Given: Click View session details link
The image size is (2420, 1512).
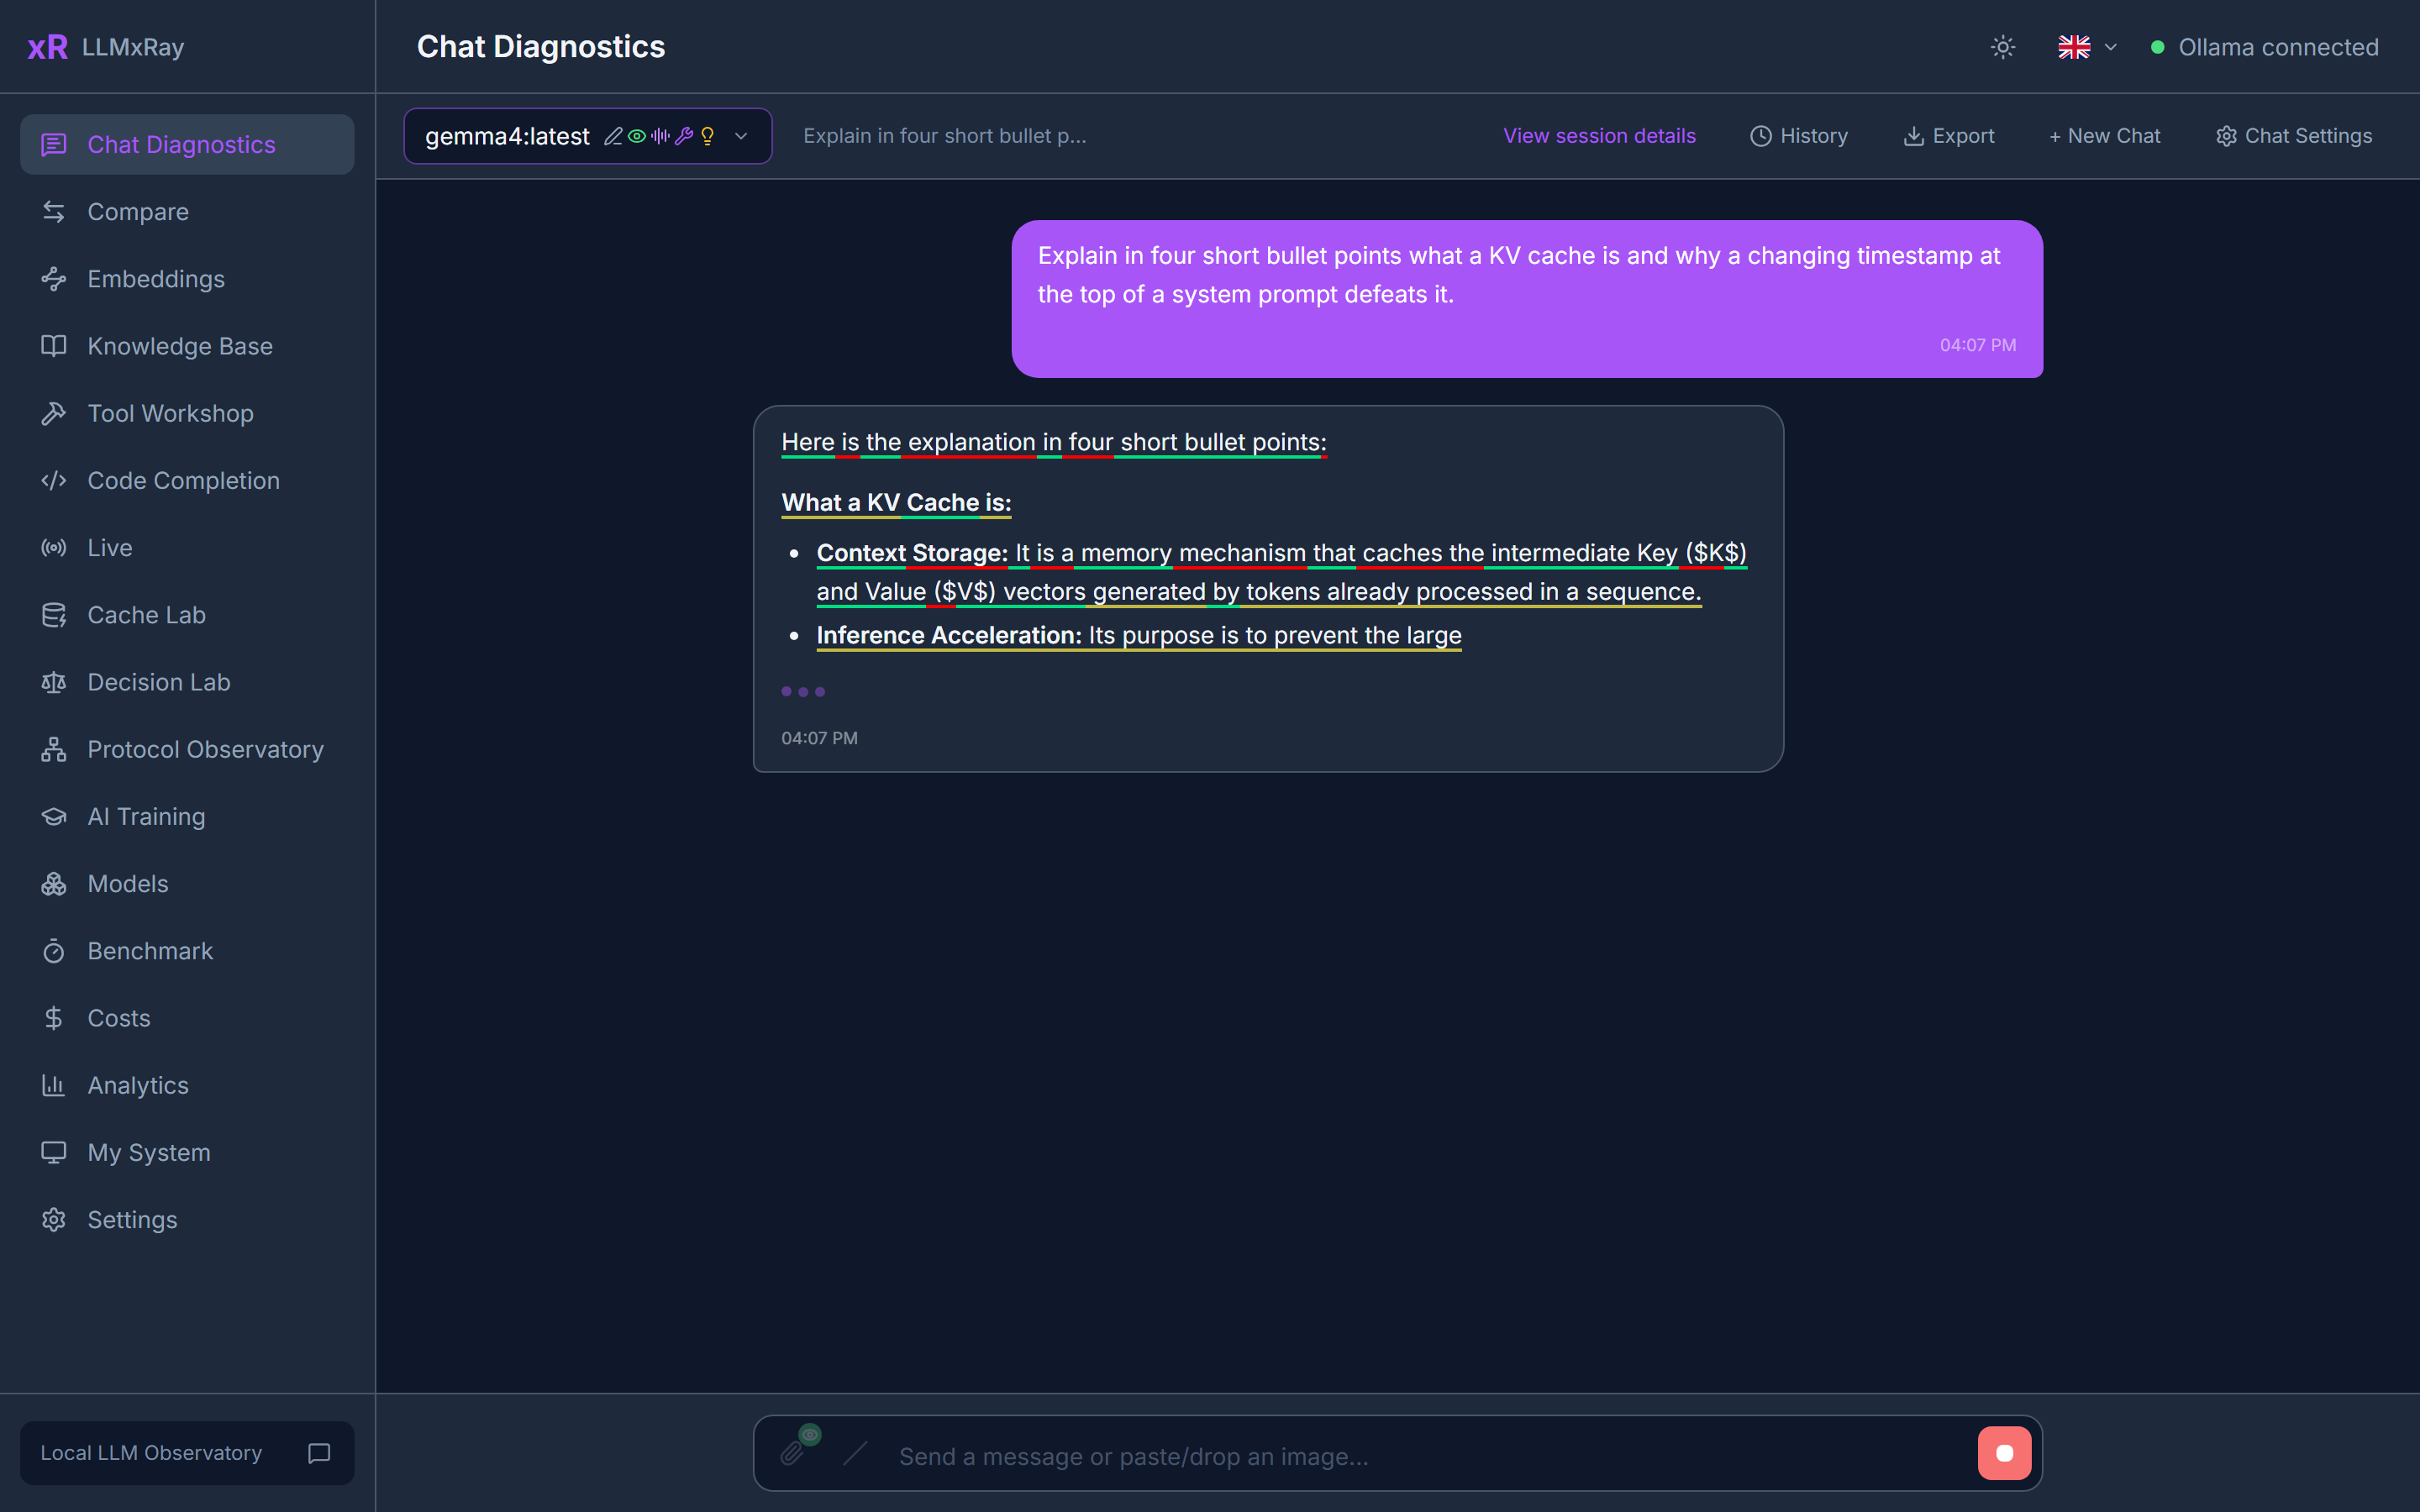Looking at the screenshot, I should 1599,136.
